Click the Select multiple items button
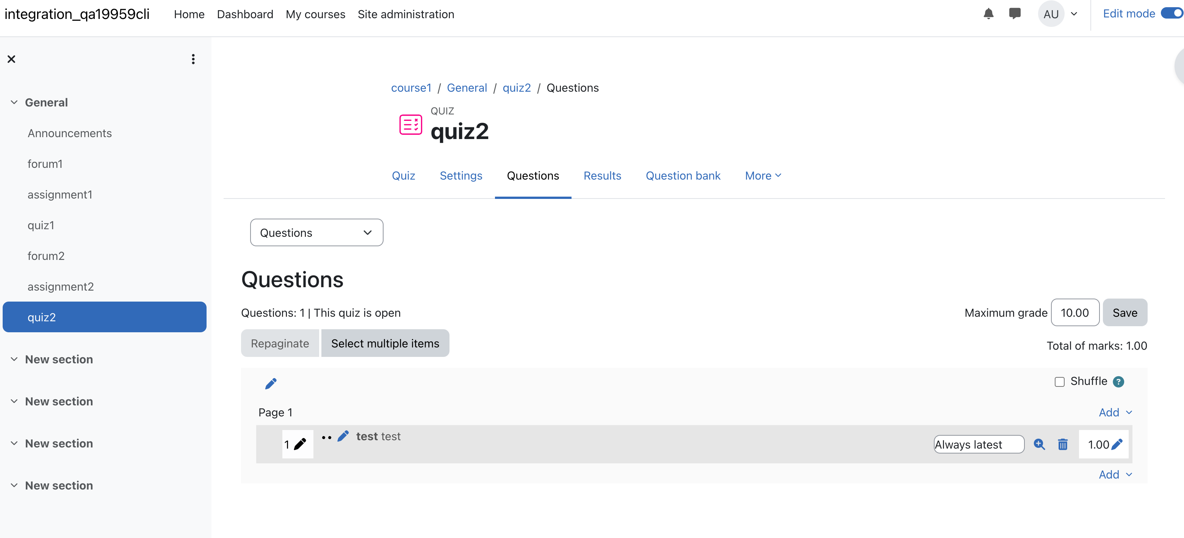The image size is (1184, 538). (x=385, y=343)
